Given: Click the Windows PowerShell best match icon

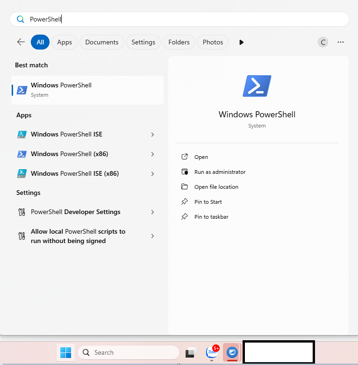Looking at the screenshot, I should click(x=22, y=90).
